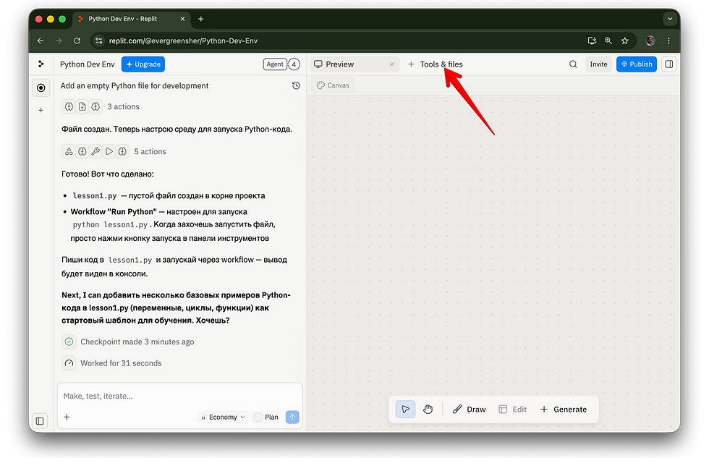Open chat history clock icon
This screenshot has height=458, width=709.
pos(296,85)
